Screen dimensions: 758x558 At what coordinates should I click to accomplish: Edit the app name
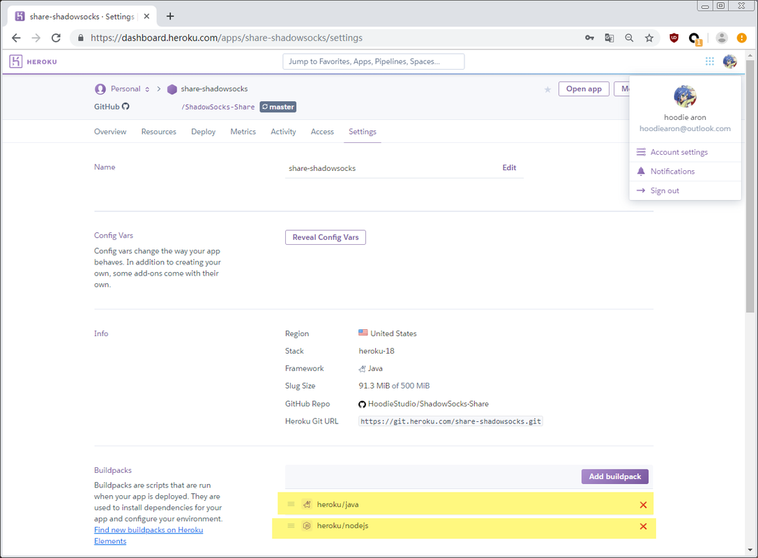(x=509, y=167)
